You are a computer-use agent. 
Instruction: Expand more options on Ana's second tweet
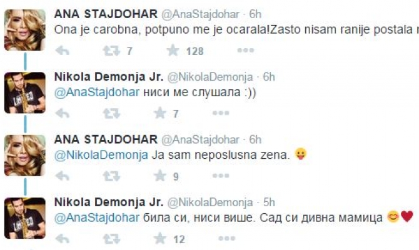pos(220,176)
